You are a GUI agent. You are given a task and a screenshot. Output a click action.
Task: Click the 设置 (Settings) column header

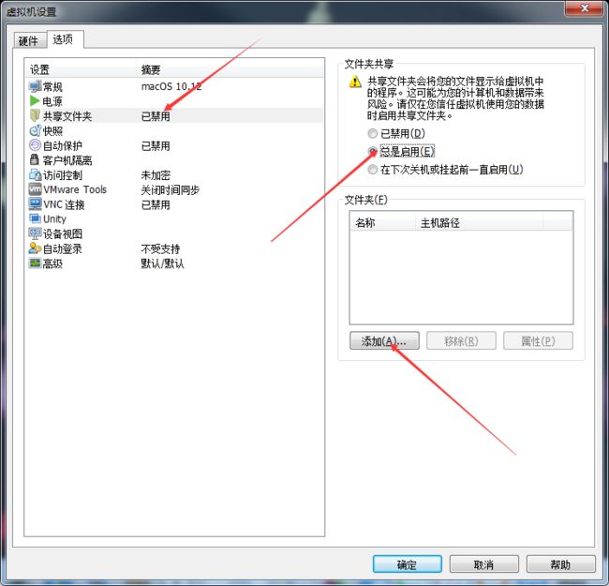point(81,69)
